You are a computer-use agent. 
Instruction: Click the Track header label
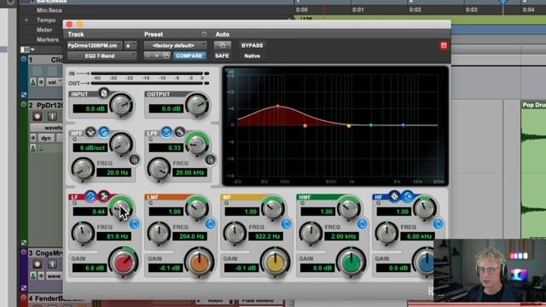pyautogui.click(x=76, y=34)
